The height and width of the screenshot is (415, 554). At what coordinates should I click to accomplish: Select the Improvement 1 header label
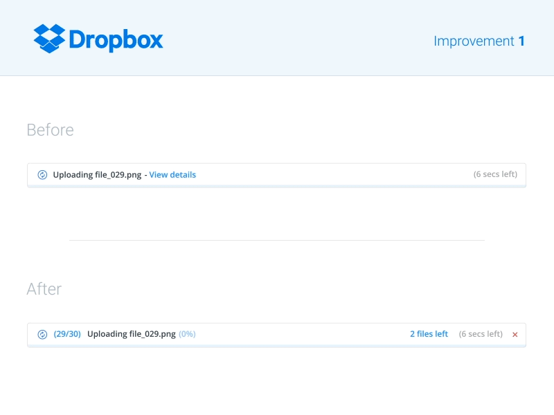479,41
